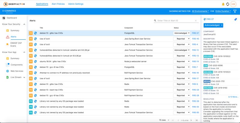Open the FIRS-4 alert link

(x=195, y=45)
